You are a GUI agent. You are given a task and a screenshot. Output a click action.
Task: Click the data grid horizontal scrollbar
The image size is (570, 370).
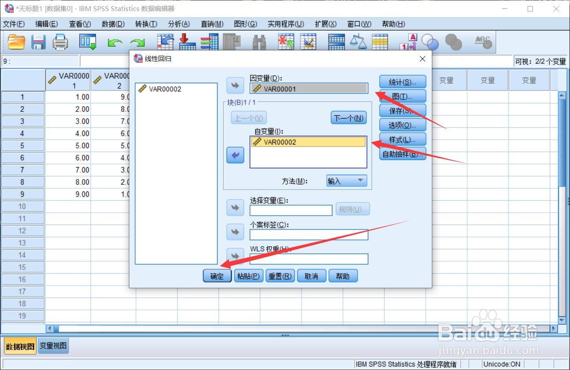[x=302, y=328]
